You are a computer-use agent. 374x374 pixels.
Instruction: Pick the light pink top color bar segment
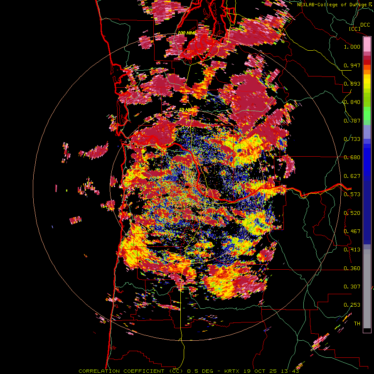point(367,44)
